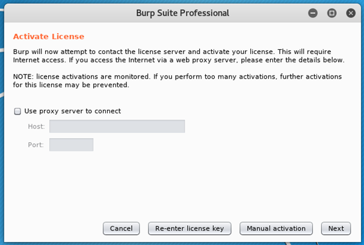The width and height of the screenshot is (364, 245).
Task: Choose Re-enter license key
Action: [190, 228]
